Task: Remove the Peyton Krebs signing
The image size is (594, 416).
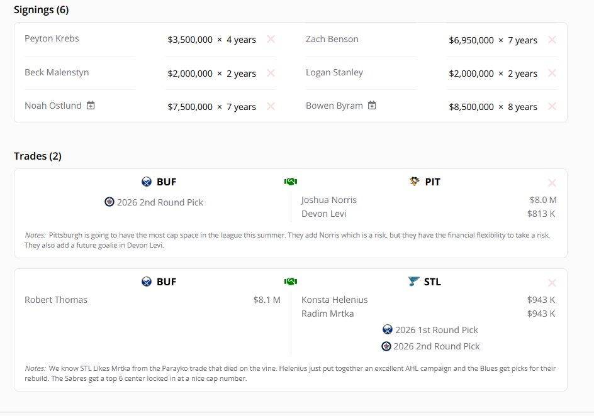Action: (271, 39)
